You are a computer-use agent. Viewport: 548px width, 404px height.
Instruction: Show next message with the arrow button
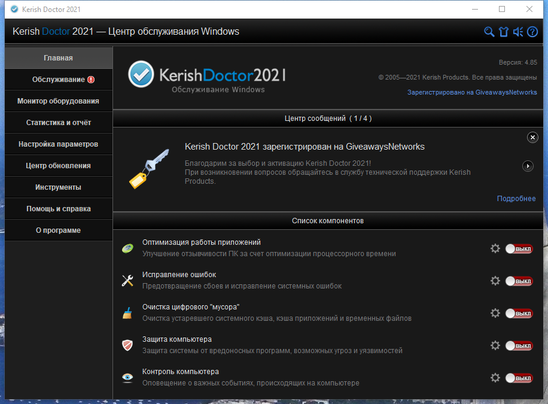click(x=528, y=166)
